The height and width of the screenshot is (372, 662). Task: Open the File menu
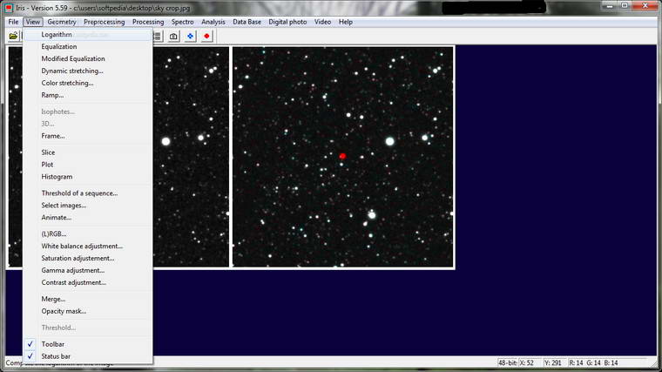pos(13,22)
